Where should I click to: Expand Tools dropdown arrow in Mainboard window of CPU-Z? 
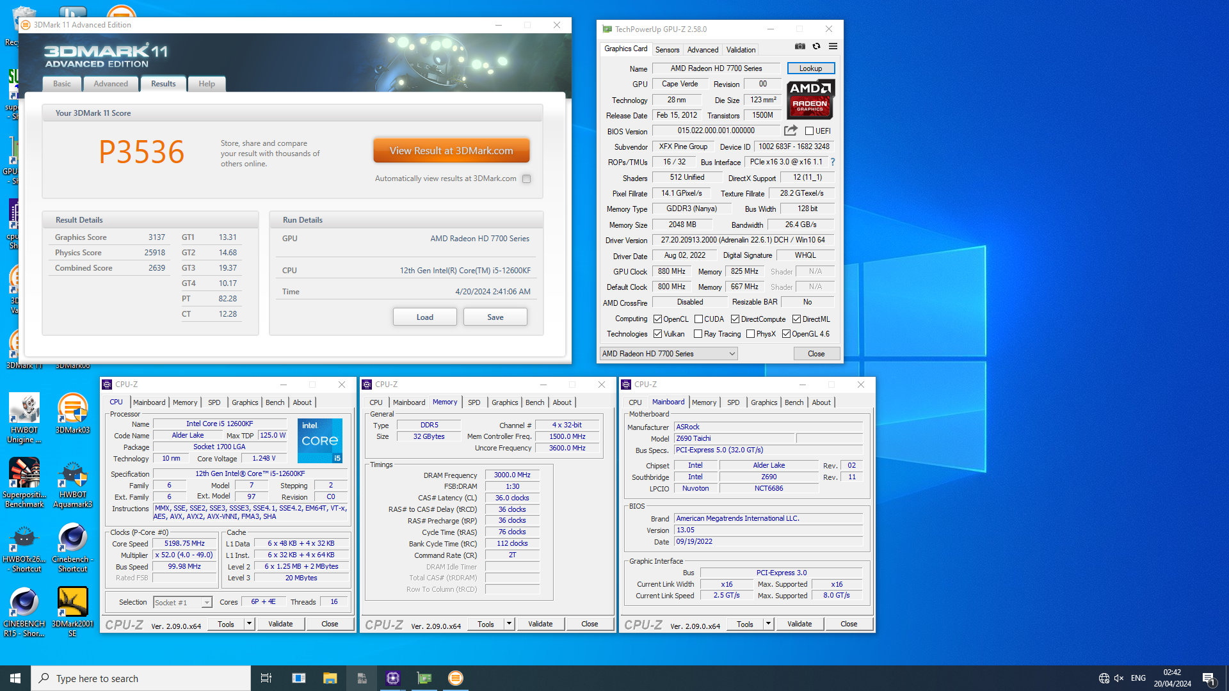(768, 624)
